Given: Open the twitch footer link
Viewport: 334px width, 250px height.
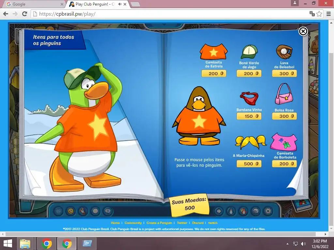Looking at the screenshot, I should click(x=213, y=223).
